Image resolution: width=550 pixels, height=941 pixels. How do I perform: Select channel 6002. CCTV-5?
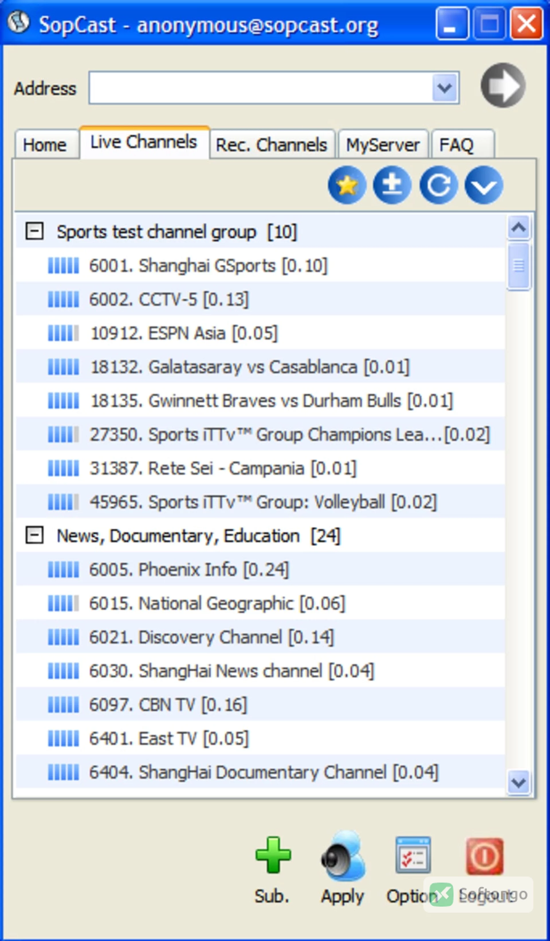tap(260, 299)
